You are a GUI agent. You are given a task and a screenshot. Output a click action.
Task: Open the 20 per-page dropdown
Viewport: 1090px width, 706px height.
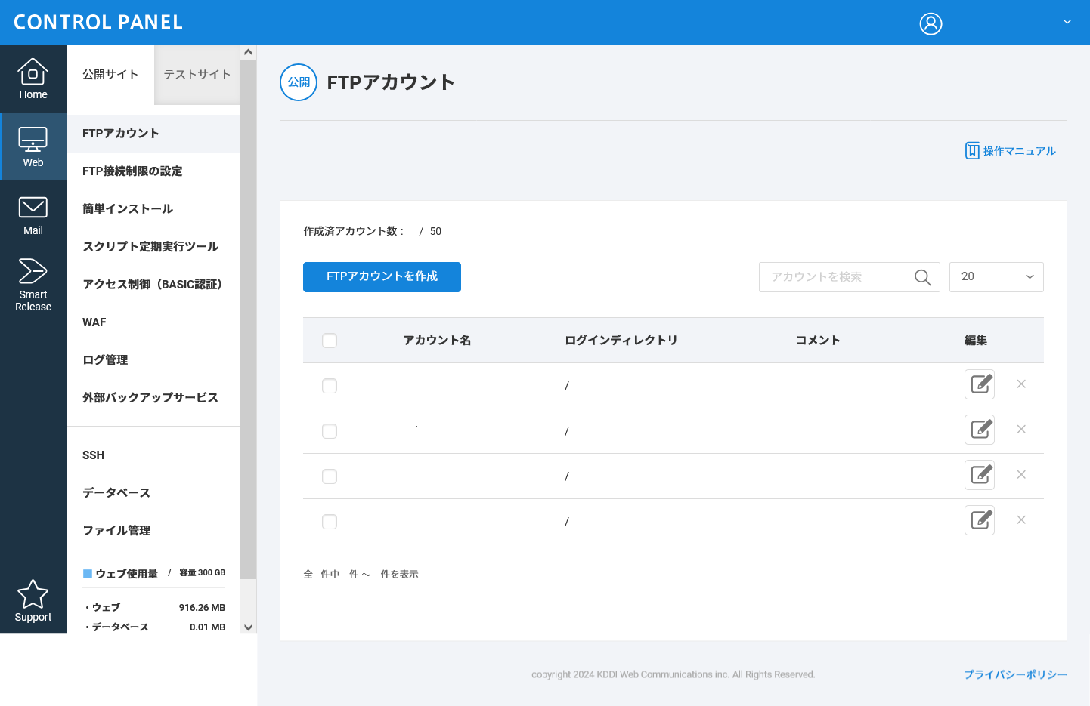(996, 277)
